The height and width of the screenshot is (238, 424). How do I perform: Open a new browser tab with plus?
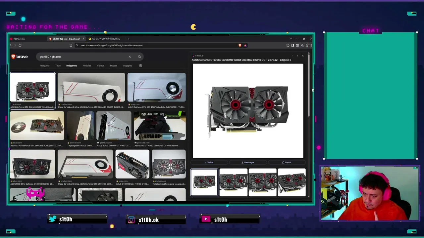129,39
